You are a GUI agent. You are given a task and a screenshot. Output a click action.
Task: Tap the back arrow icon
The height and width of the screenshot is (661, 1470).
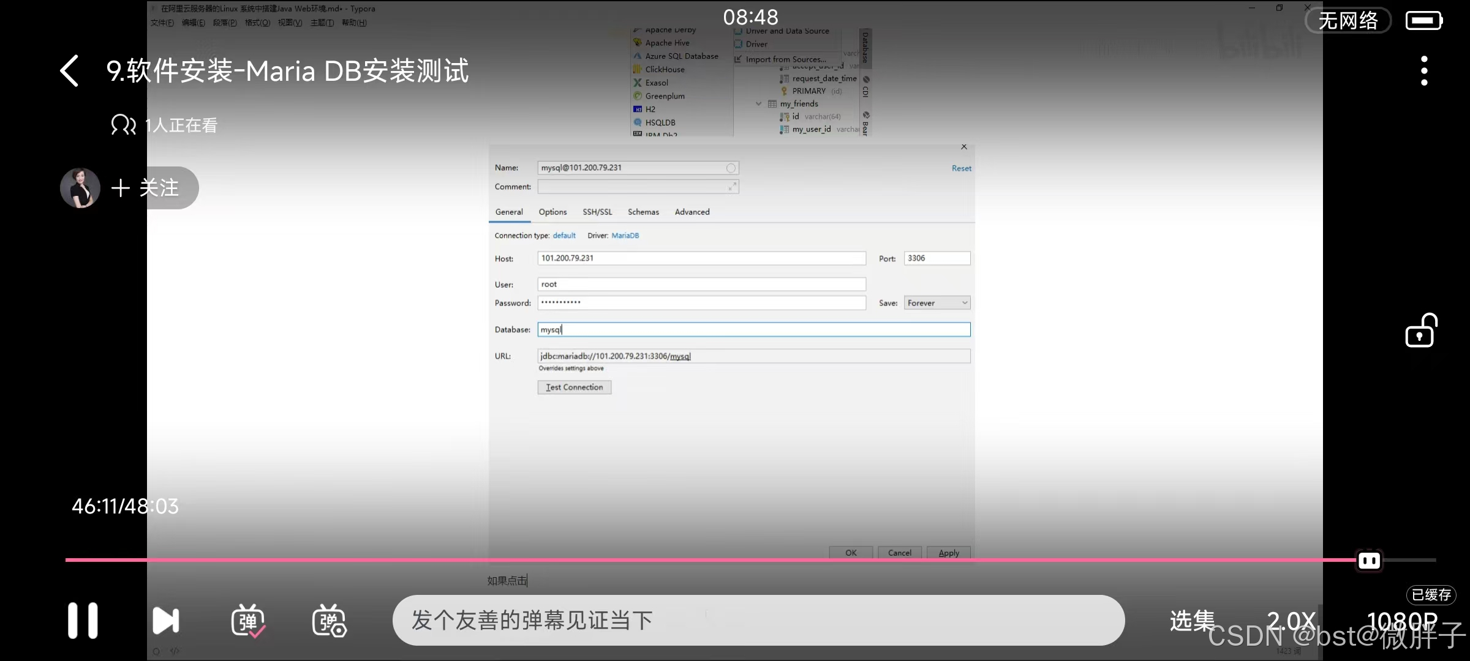[x=70, y=71]
